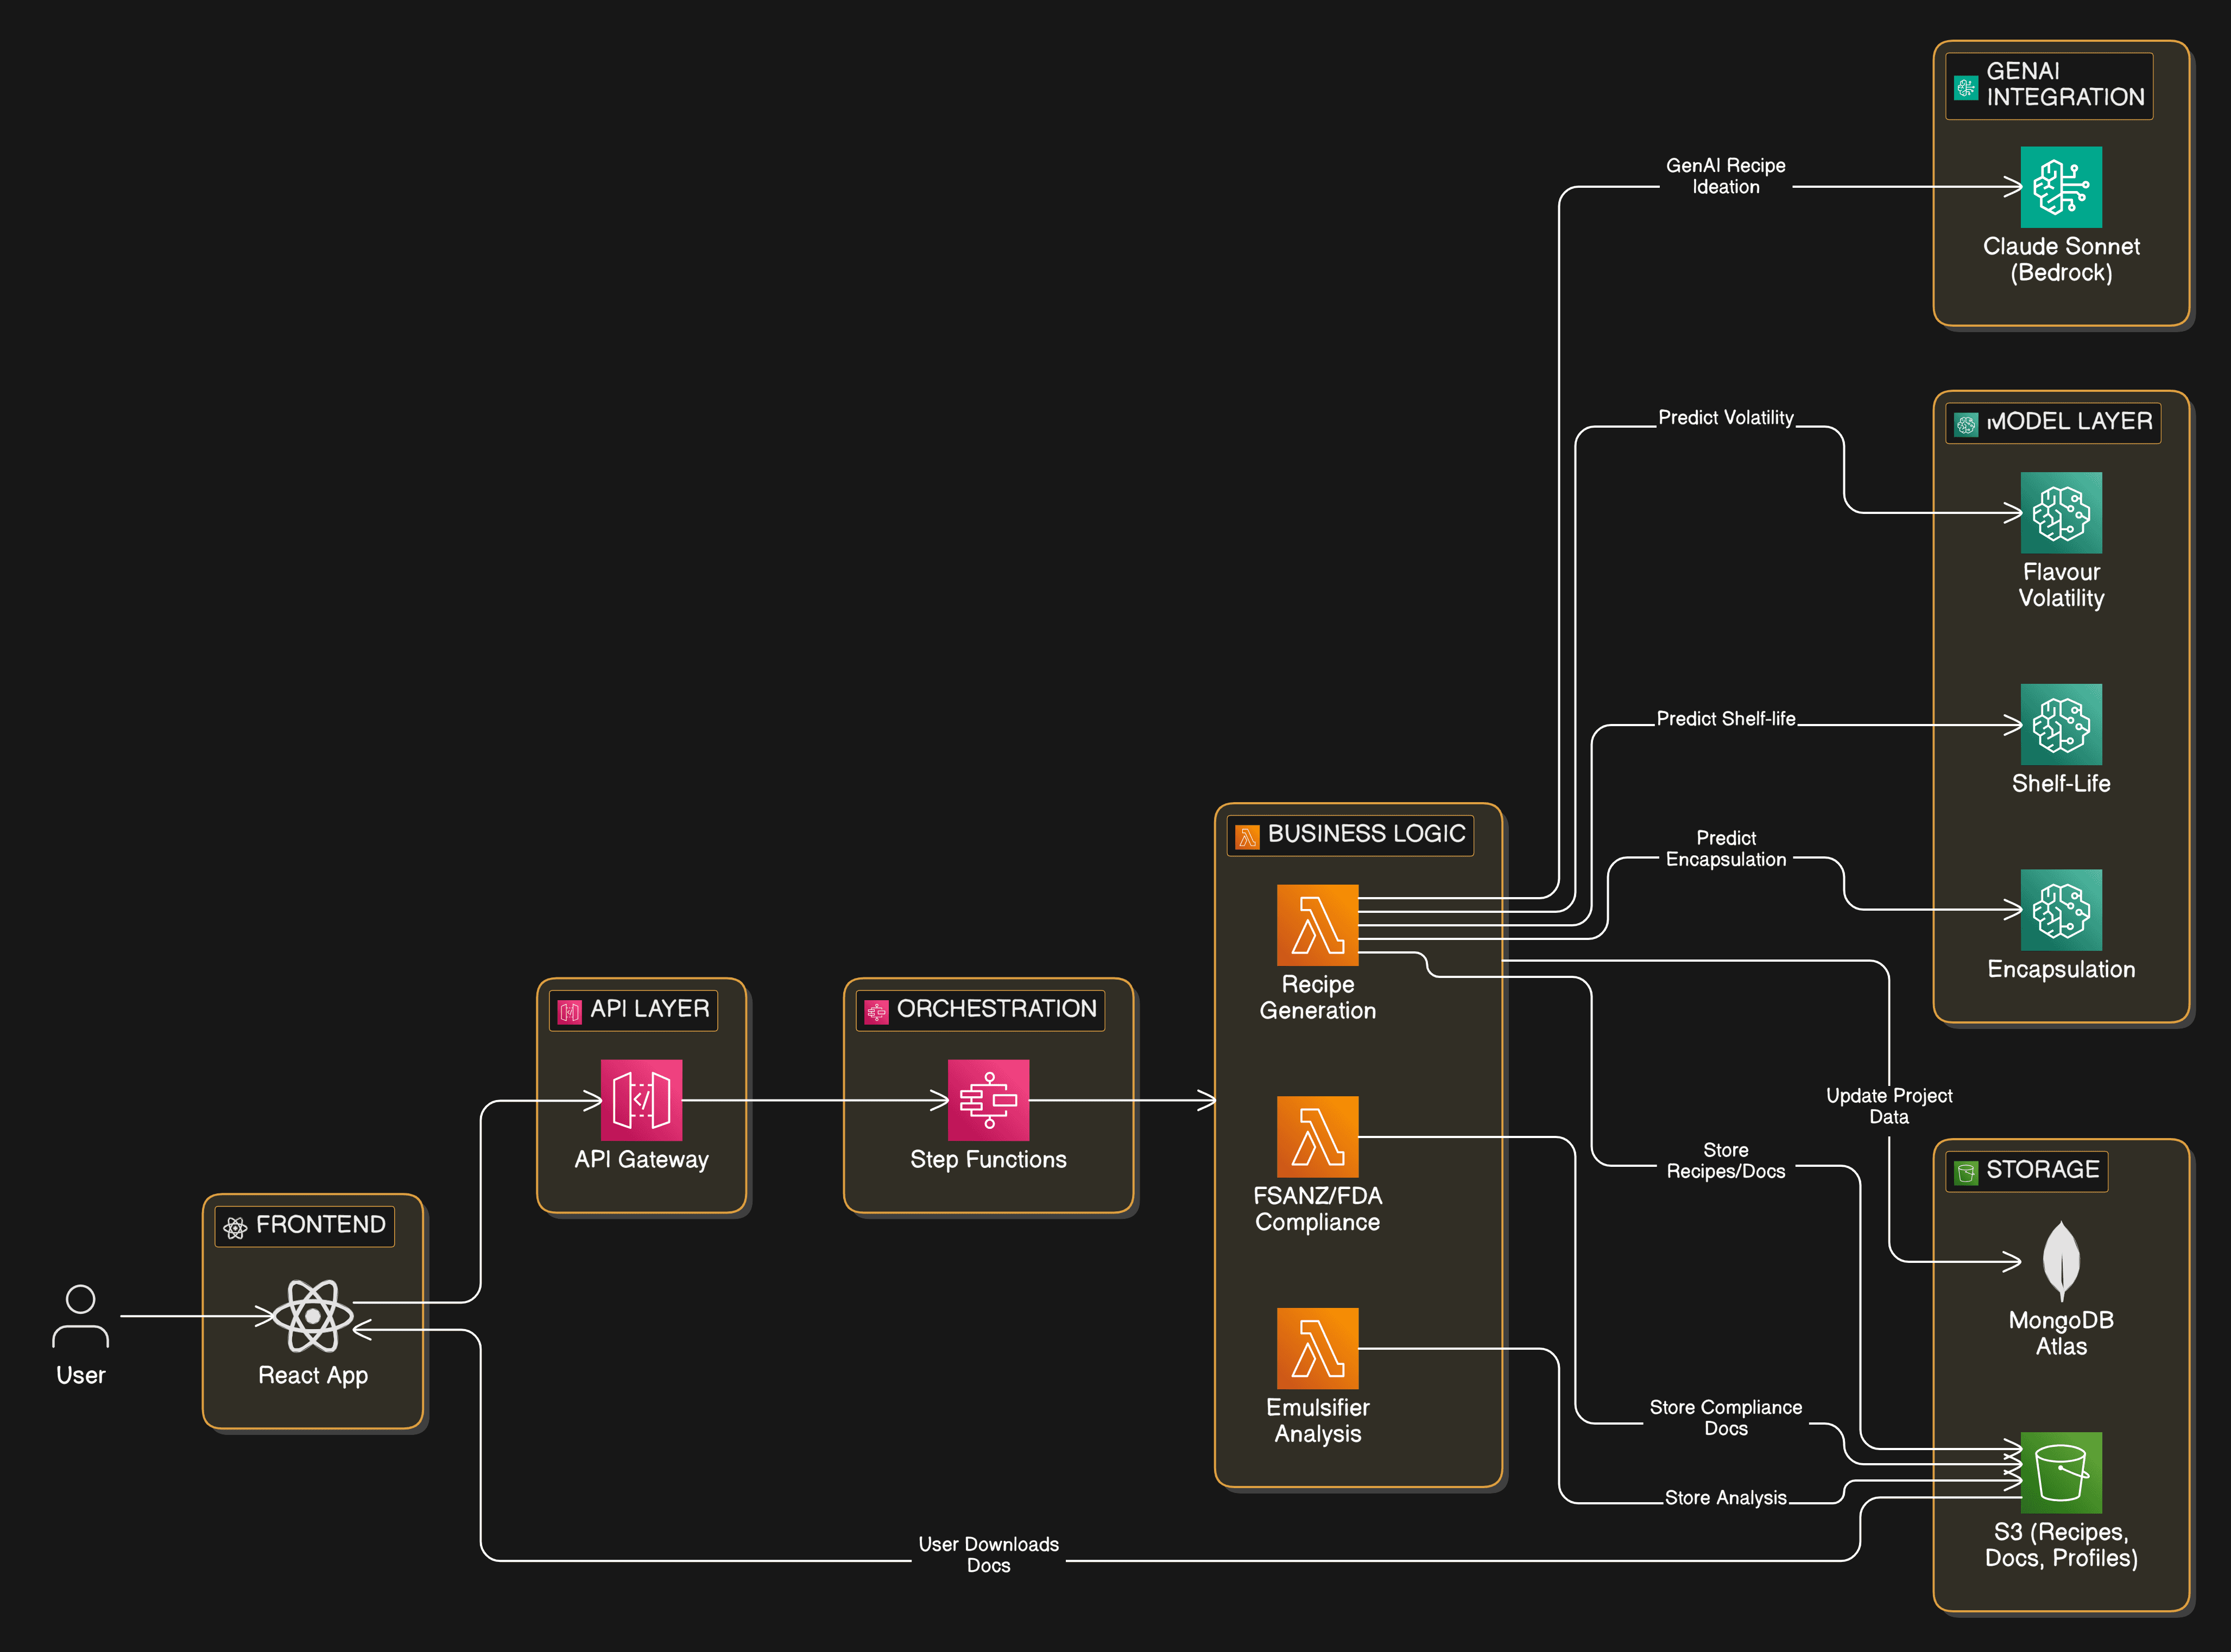Screen dimensions: 2231x1652
Task: Click the ORCHESTRATION group header
Action: click(x=981, y=1009)
